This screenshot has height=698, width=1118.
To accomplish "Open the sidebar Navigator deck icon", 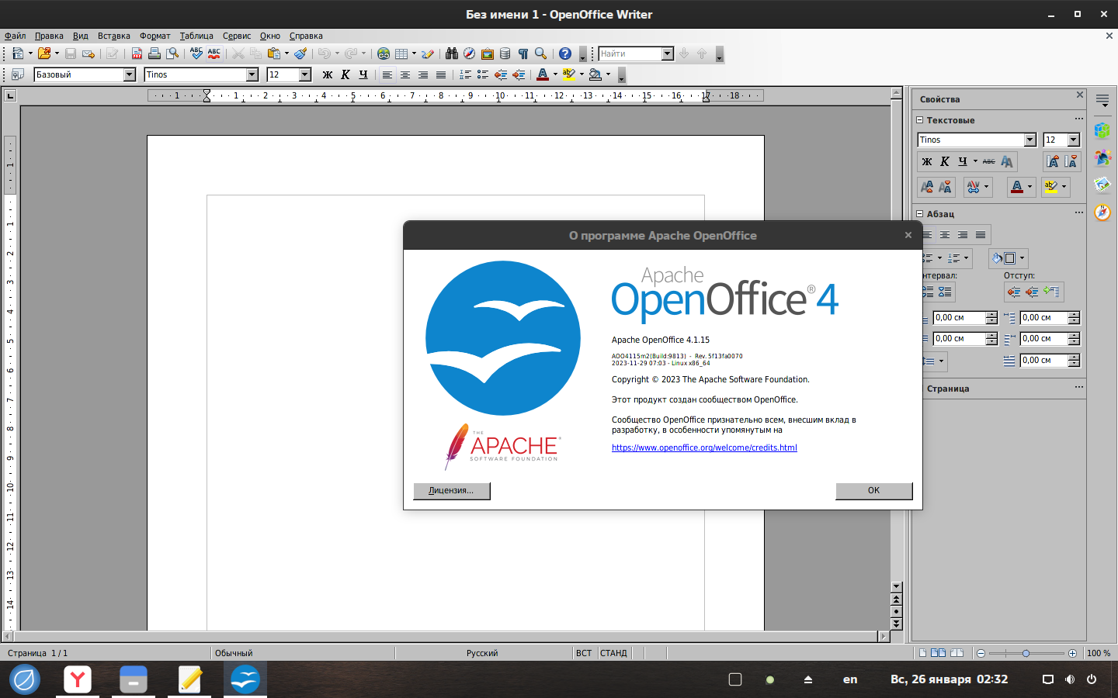I will [x=1102, y=212].
